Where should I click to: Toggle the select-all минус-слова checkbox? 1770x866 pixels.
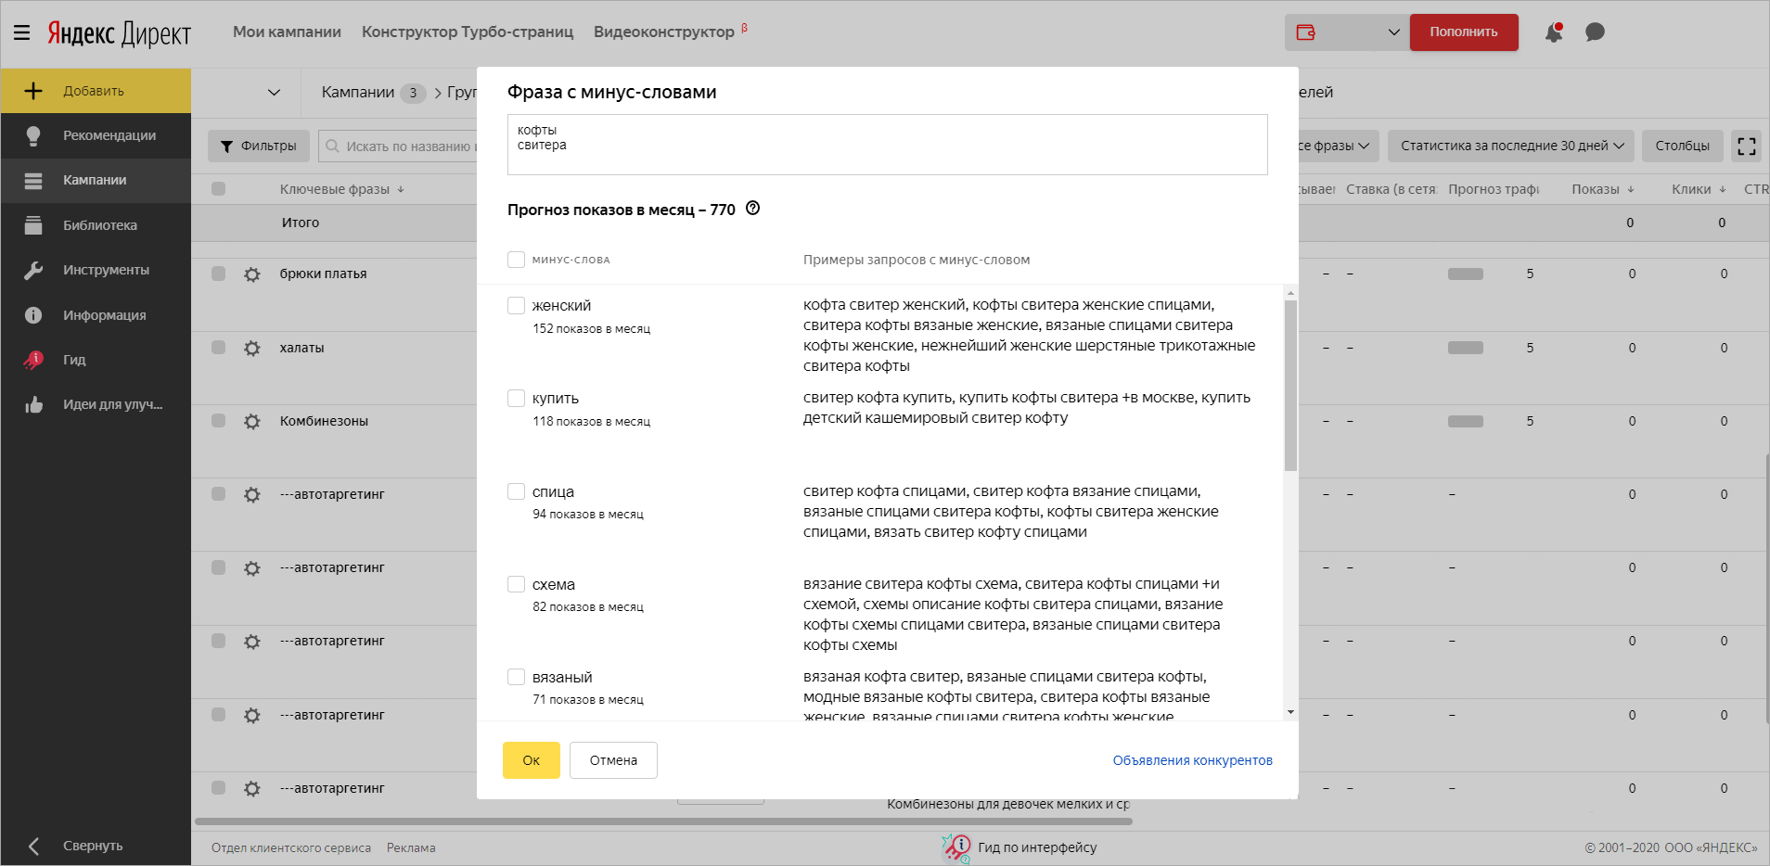pyautogui.click(x=517, y=260)
